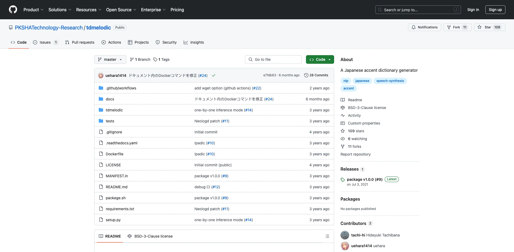
Task: Open the speech-synthesis topic tag
Action: point(390,81)
